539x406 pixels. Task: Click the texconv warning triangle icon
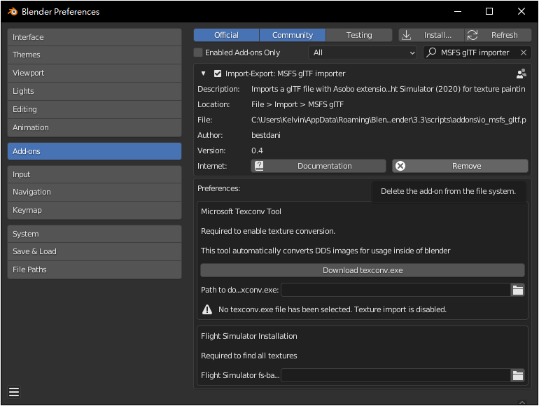click(x=207, y=309)
